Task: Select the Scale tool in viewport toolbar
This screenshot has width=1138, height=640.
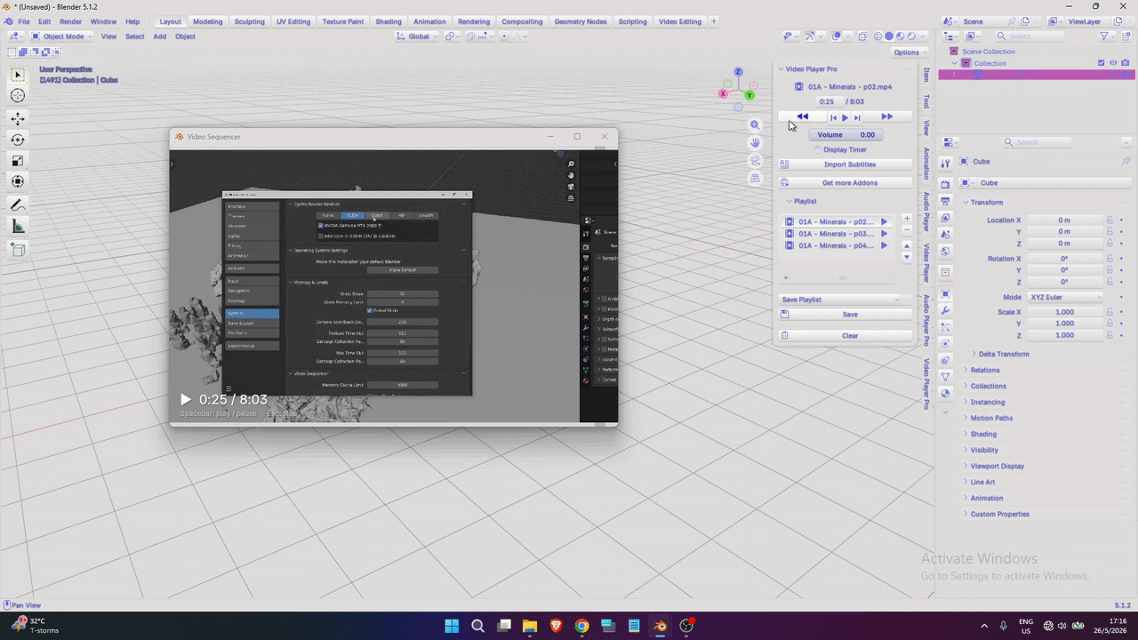Action: tap(18, 161)
